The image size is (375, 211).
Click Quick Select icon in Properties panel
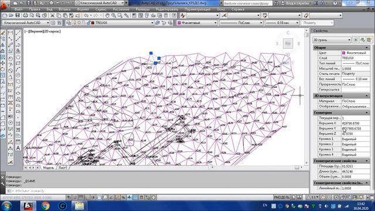tap(369, 40)
